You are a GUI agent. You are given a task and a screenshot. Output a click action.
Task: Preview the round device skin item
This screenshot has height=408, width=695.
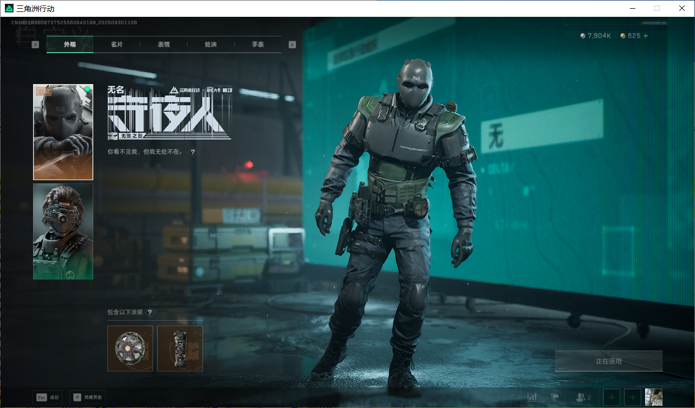click(130, 348)
